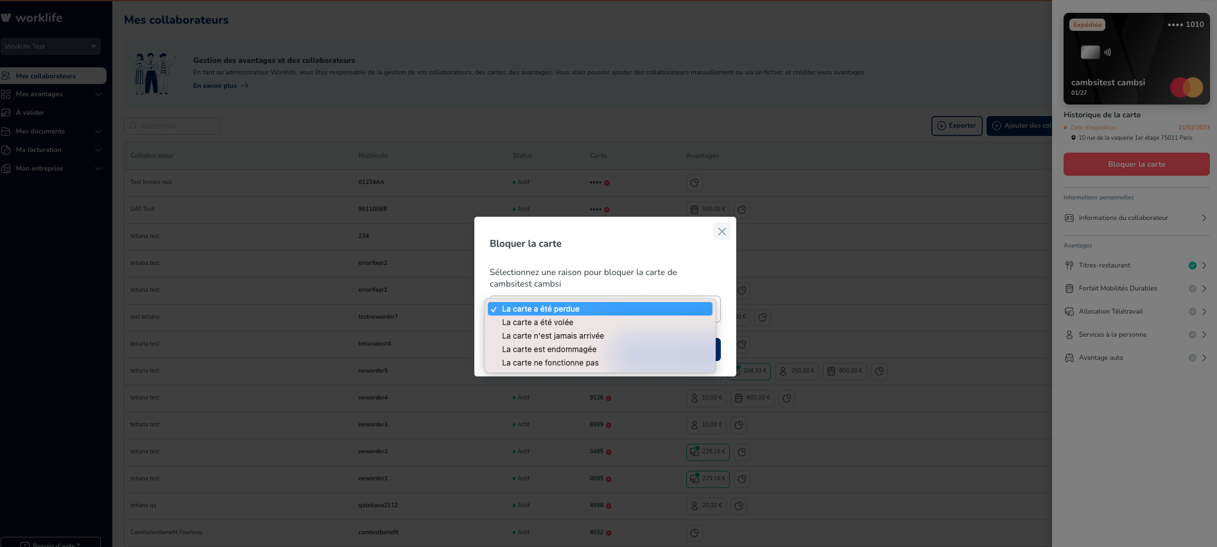Pick 'La carte ne fonctionne pas'

(550, 363)
